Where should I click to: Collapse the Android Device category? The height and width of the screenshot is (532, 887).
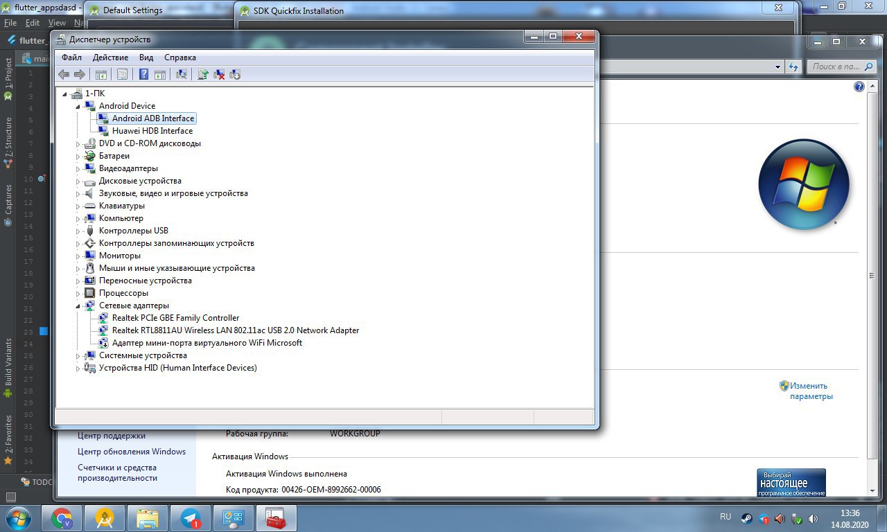click(78, 107)
